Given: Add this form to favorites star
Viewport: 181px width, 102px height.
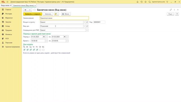Looking at the screenshot, I should pyautogui.click(x=35, y=10).
